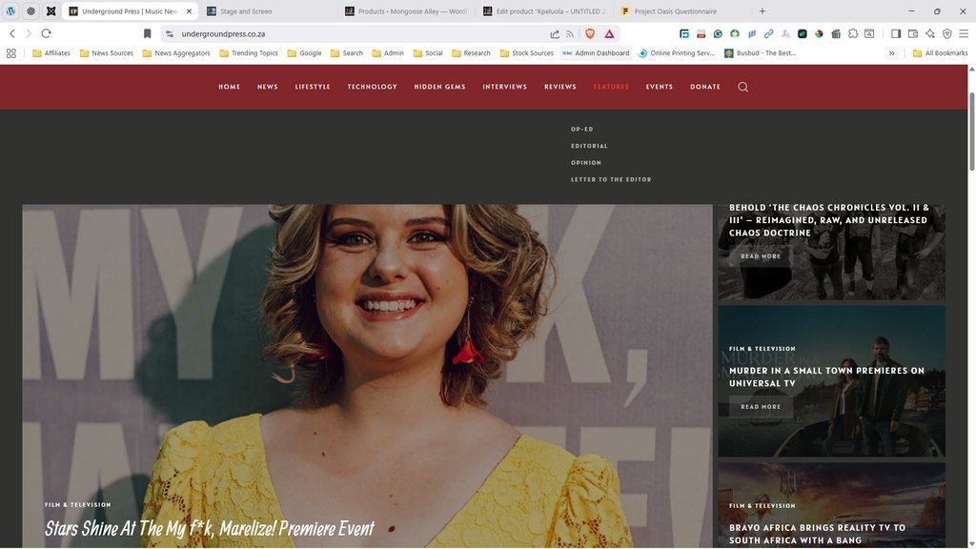Open the Brave VPN shield icon
The width and height of the screenshot is (976, 549).
point(946,33)
